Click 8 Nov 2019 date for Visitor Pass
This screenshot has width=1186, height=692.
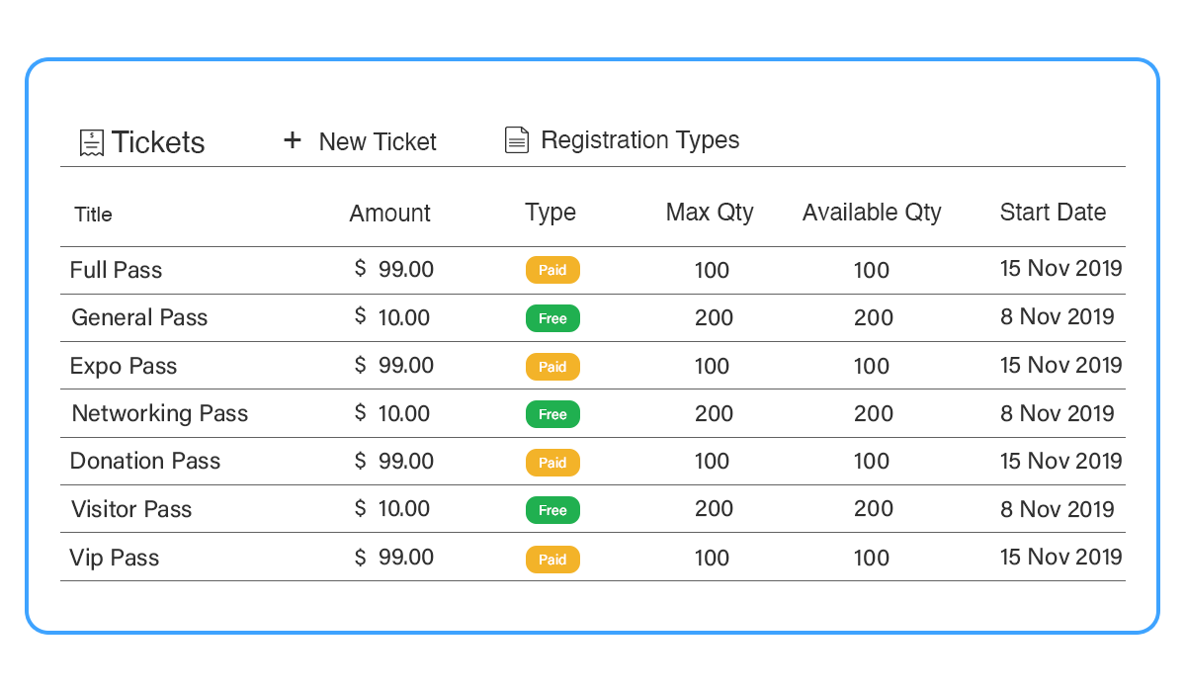pos(1058,509)
